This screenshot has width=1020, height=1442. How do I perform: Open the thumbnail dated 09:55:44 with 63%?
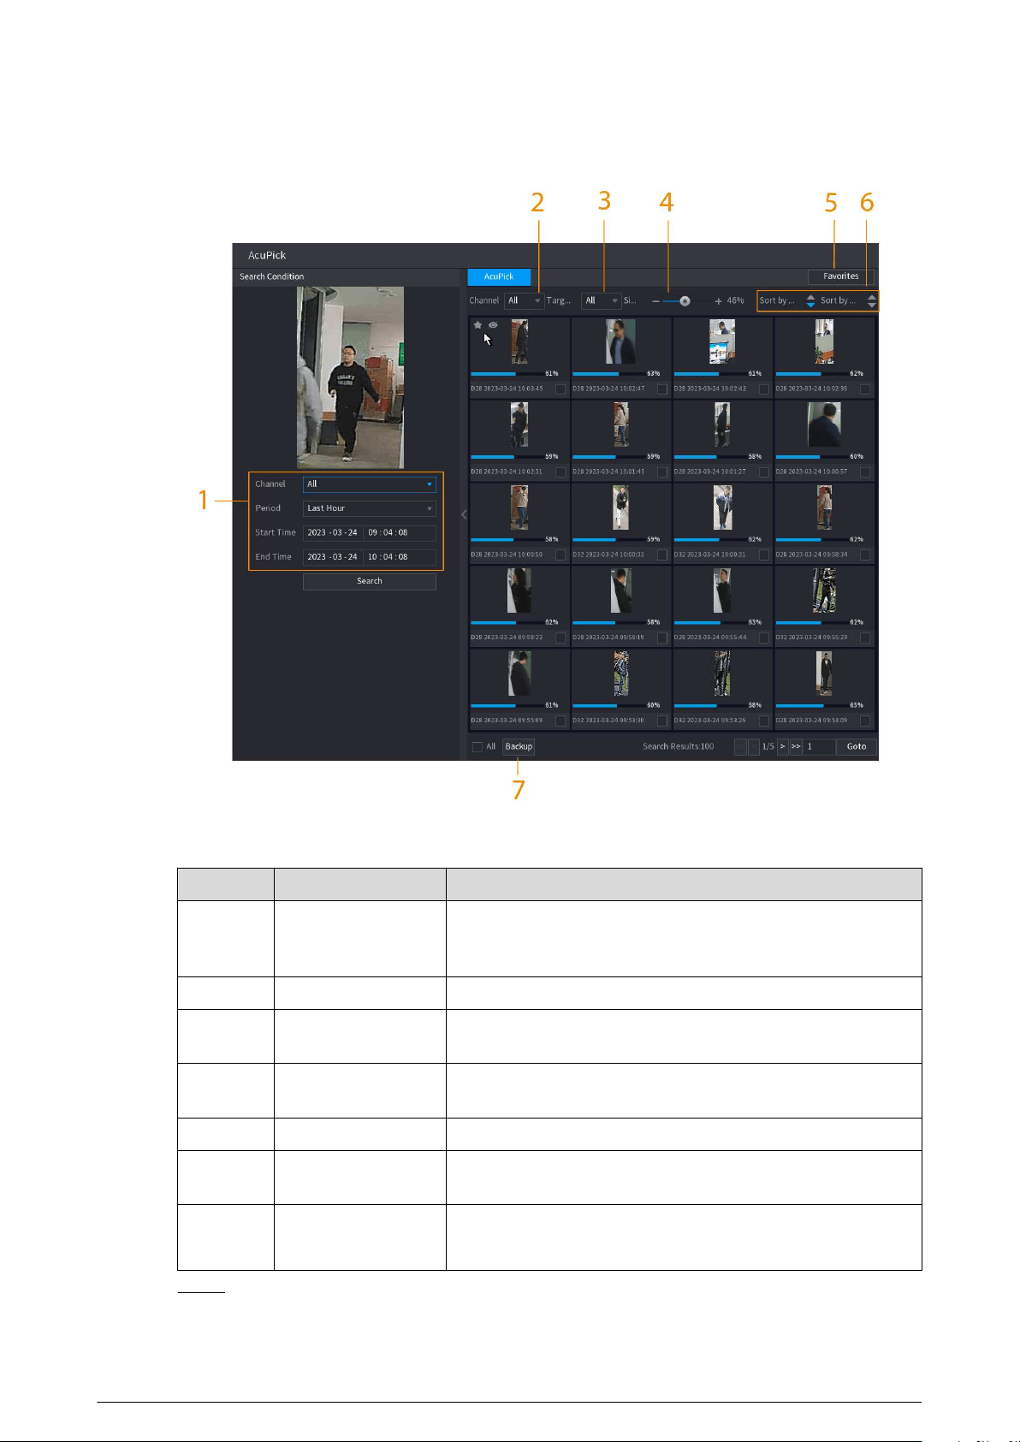(x=722, y=591)
